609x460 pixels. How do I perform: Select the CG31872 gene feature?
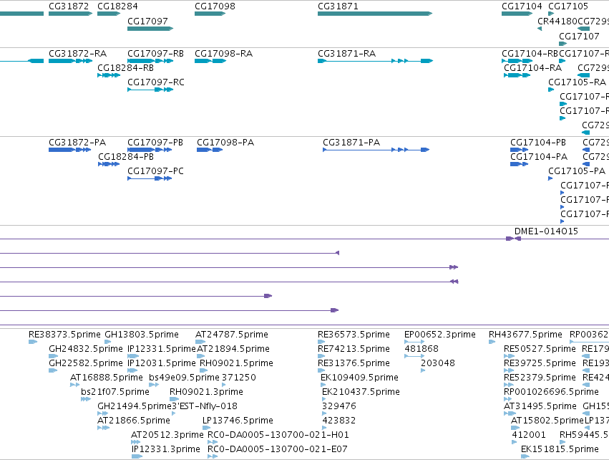pyautogui.click(x=70, y=14)
